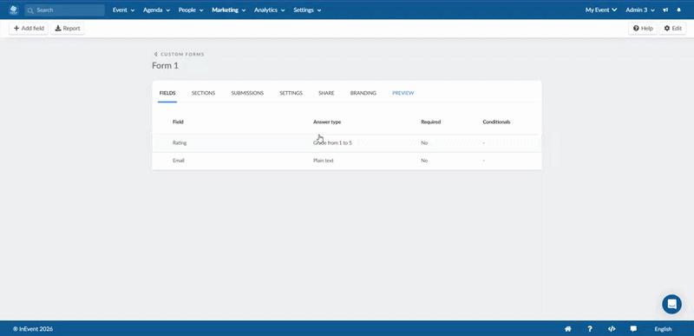Click into the Search input field
This screenshot has height=336, width=694.
(x=64, y=10)
